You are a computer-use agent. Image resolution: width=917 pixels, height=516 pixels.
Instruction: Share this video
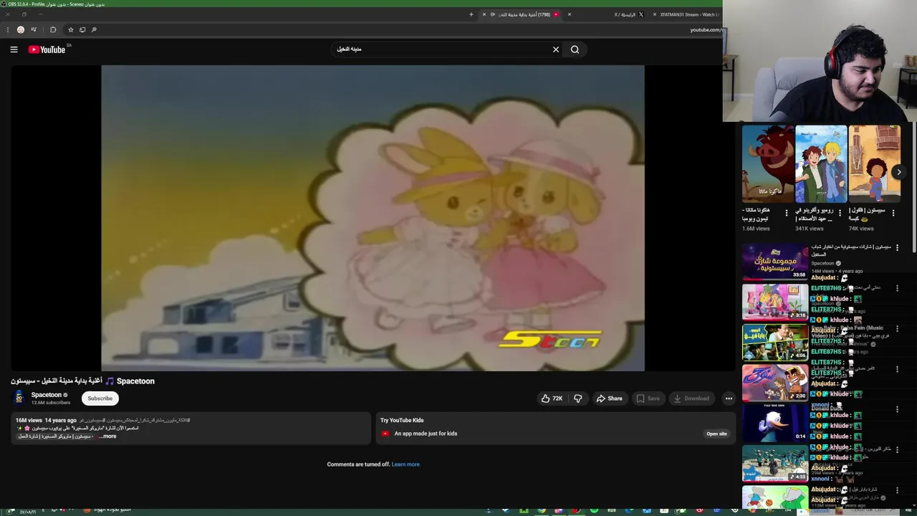[x=610, y=398]
